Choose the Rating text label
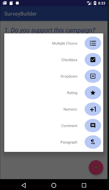This screenshot has height=190, width=109. [72, 93]
